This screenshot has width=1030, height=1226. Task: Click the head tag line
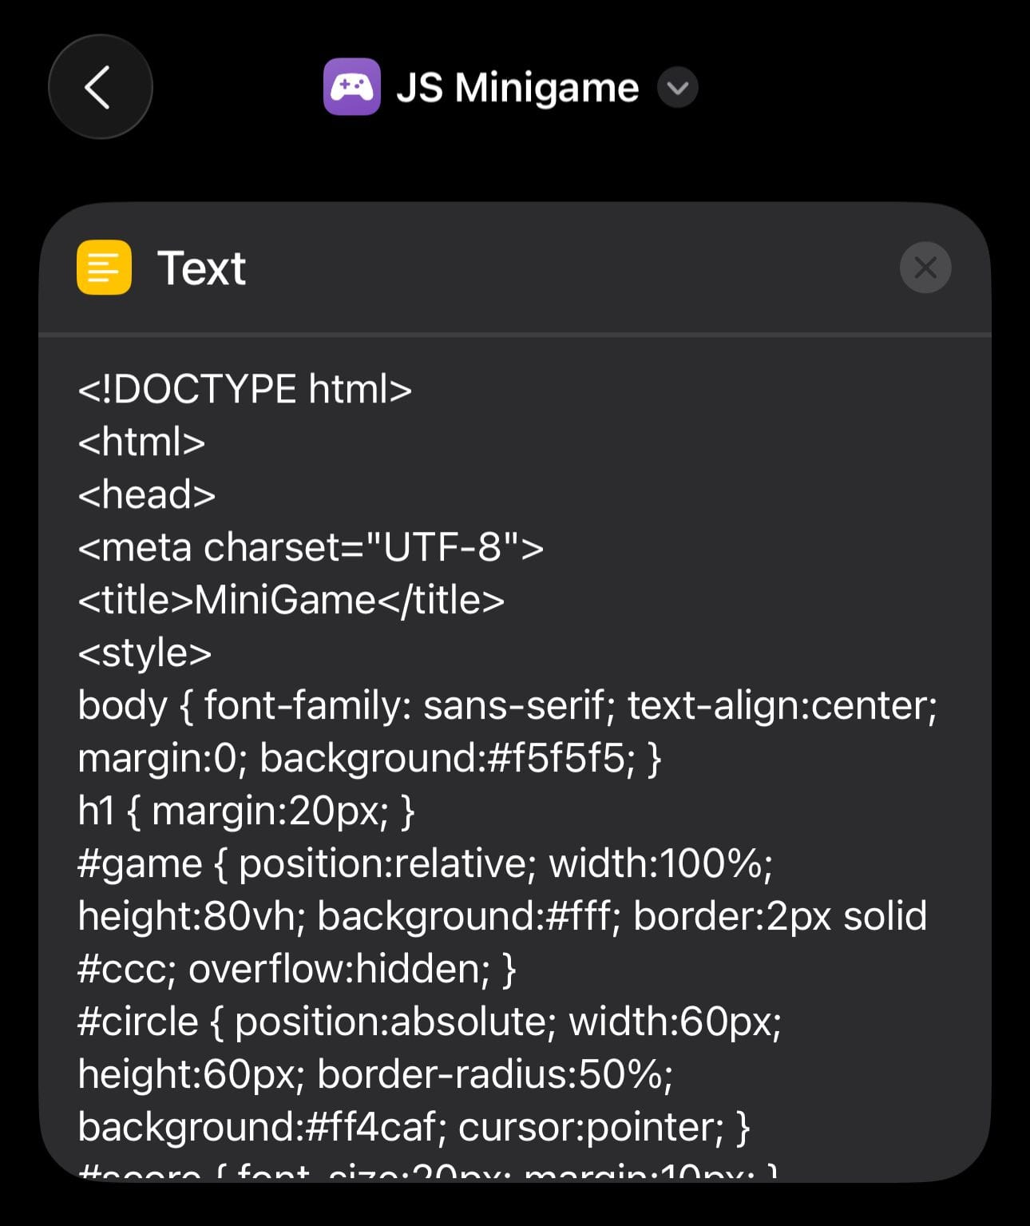(146, 495)
